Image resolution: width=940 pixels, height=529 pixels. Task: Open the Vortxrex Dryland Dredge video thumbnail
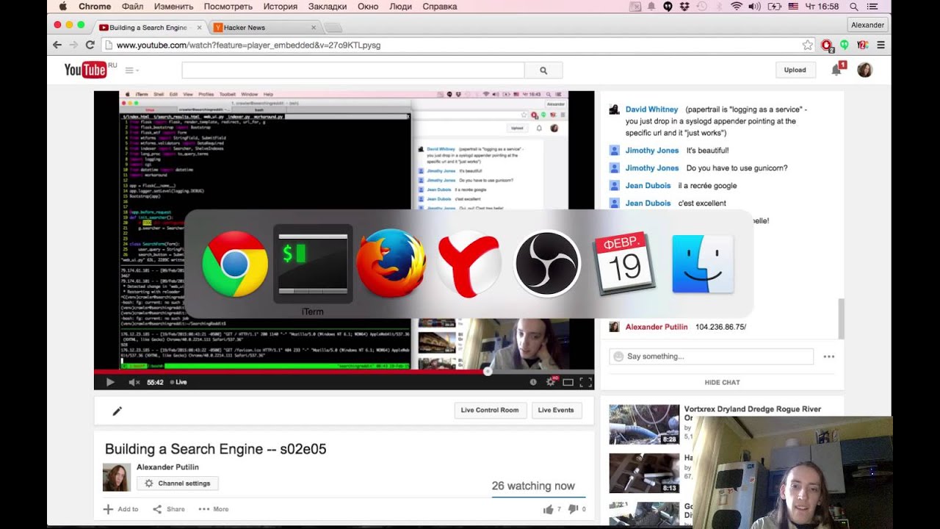[644, 424]
